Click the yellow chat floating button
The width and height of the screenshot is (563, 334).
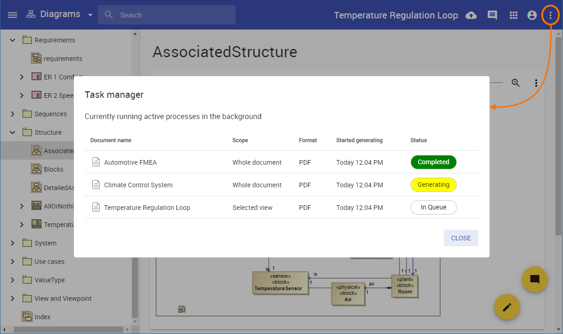[535, 279]
